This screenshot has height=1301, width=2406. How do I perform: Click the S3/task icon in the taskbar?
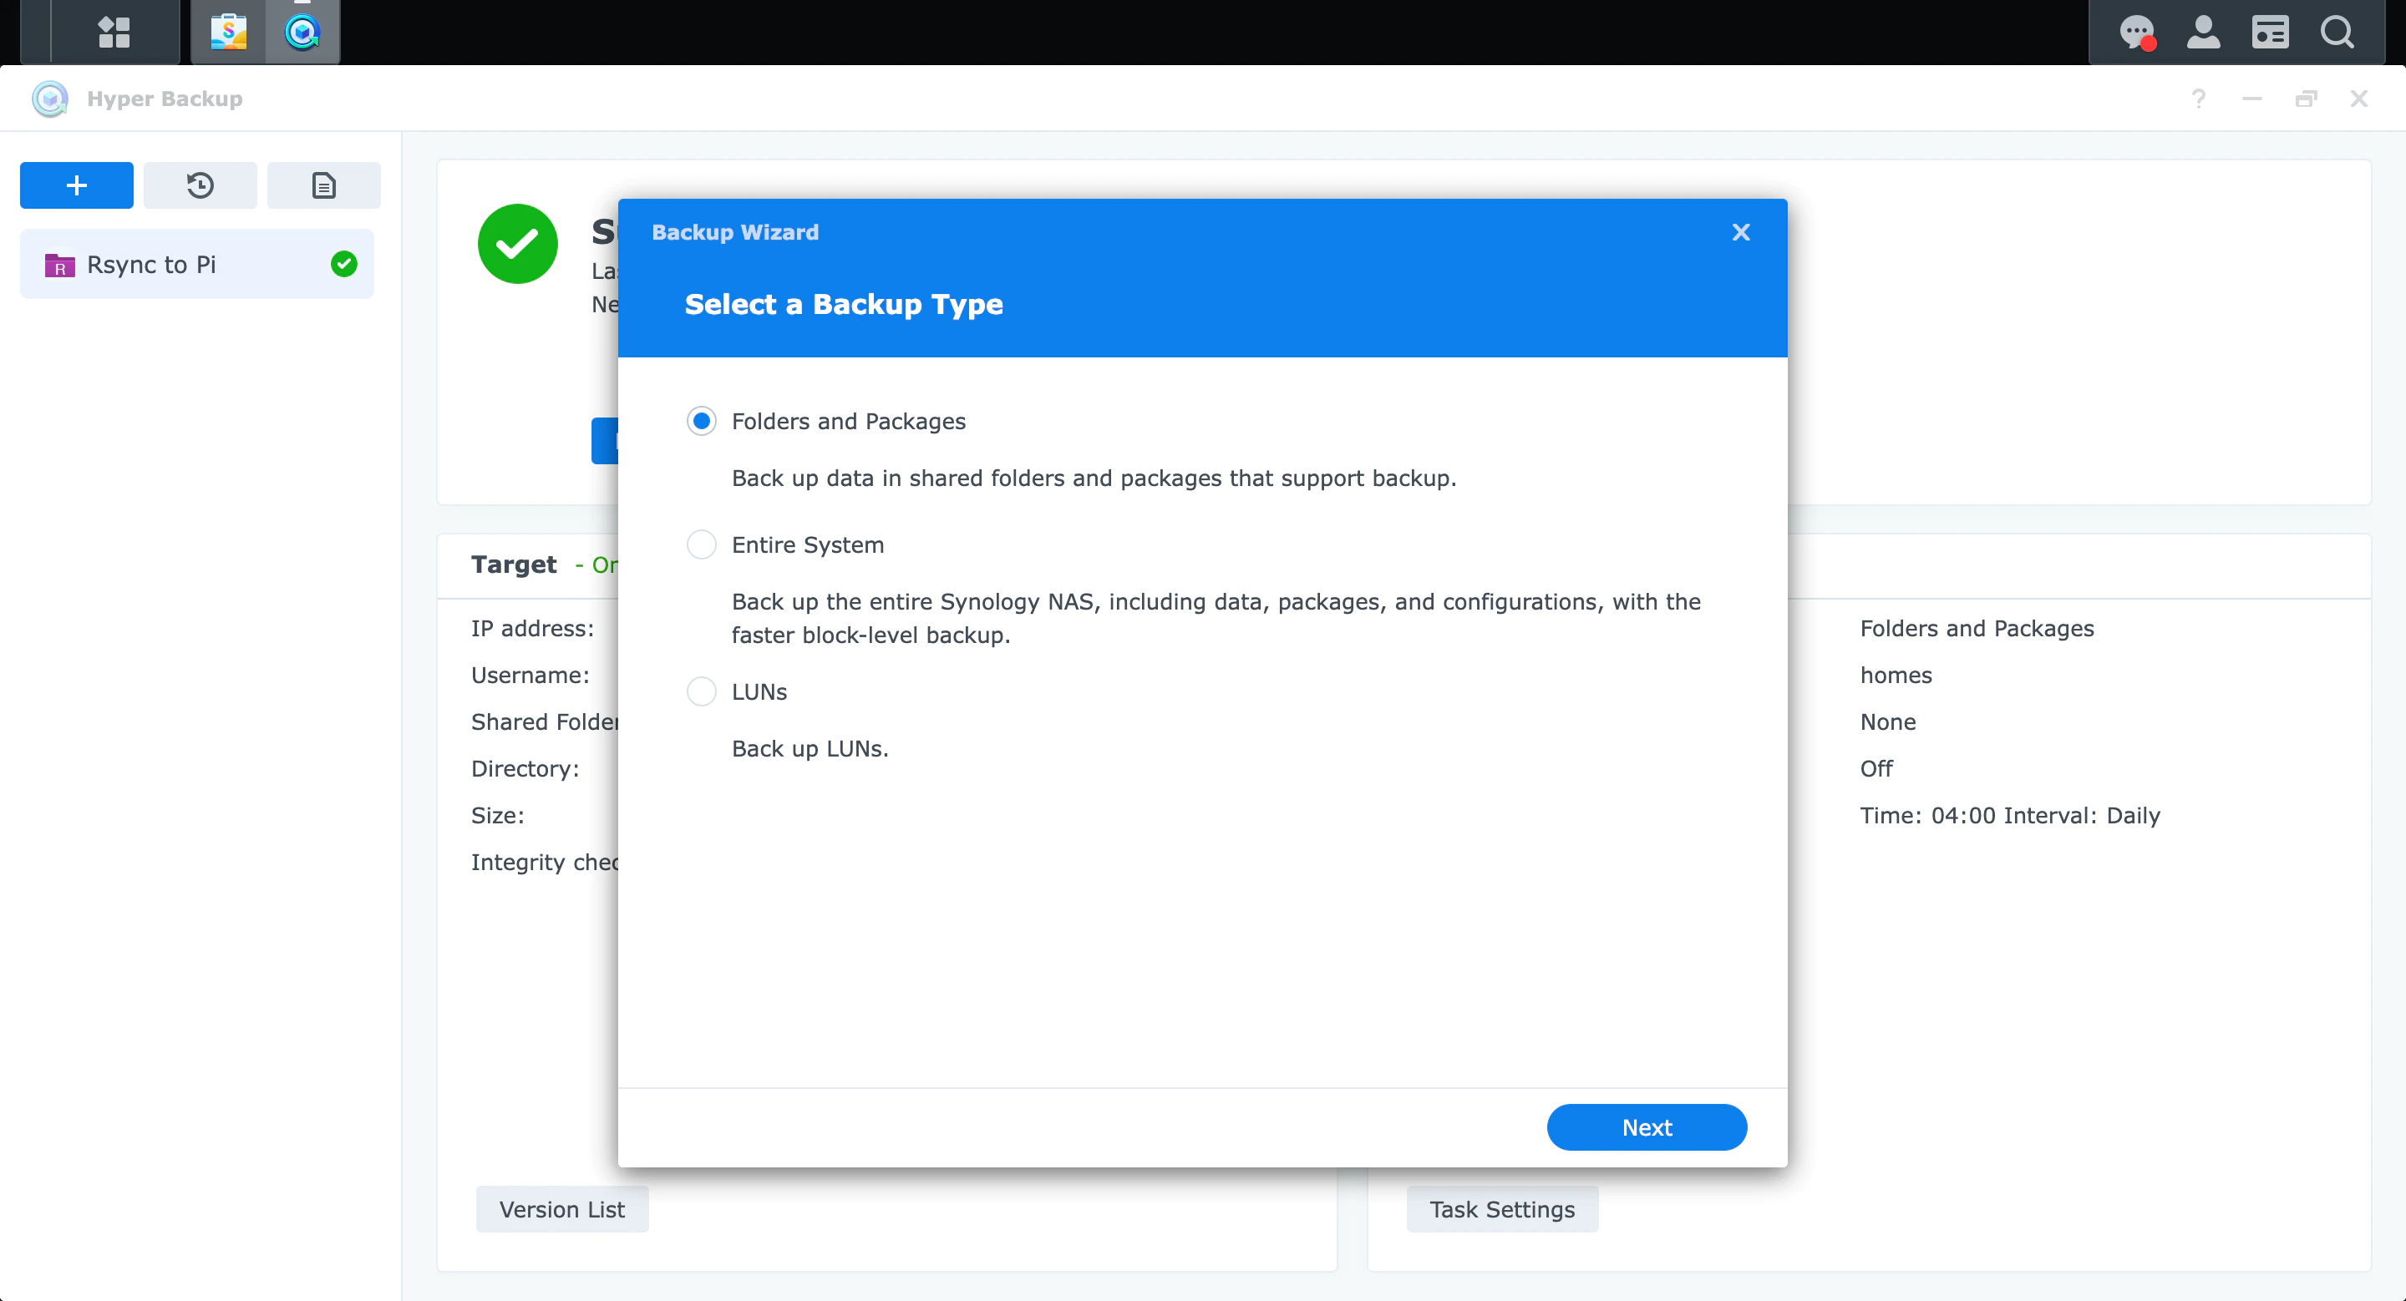[x=229, y=32]
